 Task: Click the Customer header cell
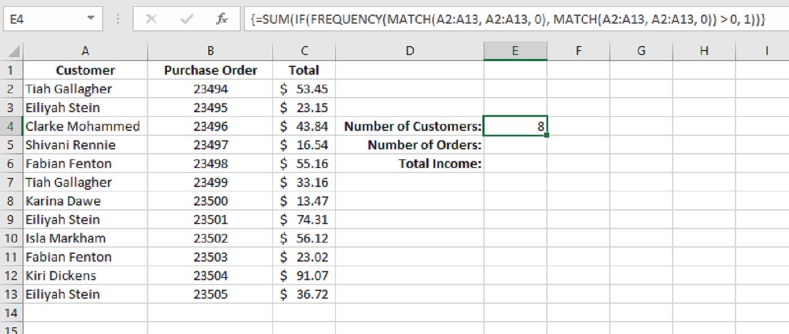coord(85,70)
